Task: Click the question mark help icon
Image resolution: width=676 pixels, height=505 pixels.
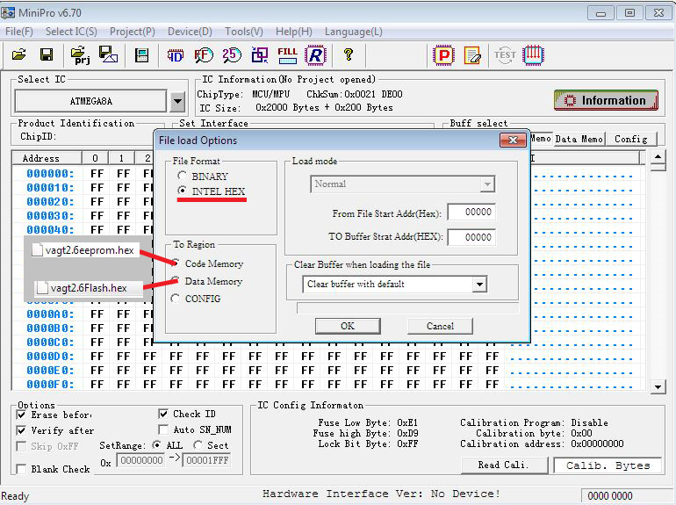Action: pyautogui.click(x=349, y=55)
